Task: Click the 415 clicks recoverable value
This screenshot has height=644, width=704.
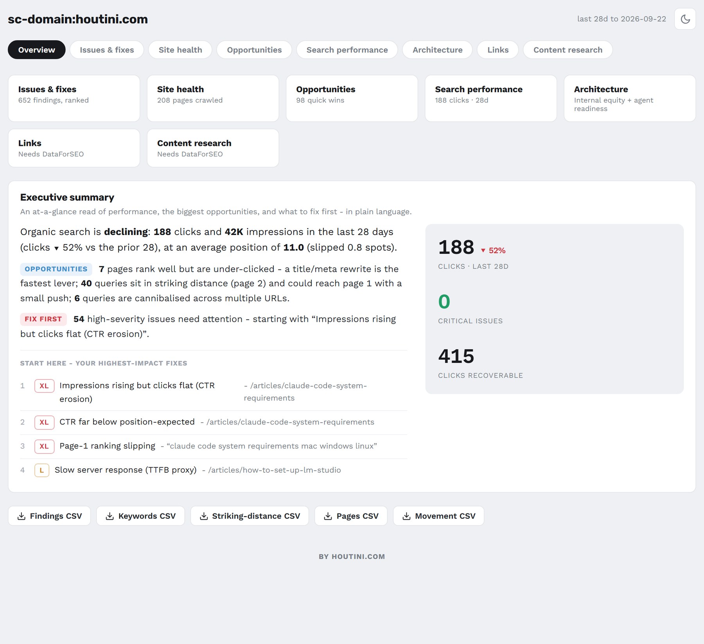Action: pyautogui.click(x=456, y=356)
